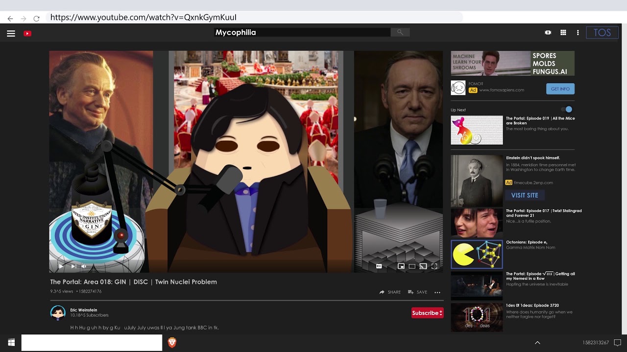Open '1des 0f 1deas: Episode 3720' title

pyautogui.click(x=532, y=306)
